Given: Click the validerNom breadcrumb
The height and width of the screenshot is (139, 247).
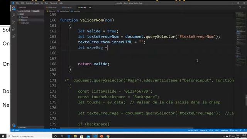Looking at the screenshot, I should 64,11.
